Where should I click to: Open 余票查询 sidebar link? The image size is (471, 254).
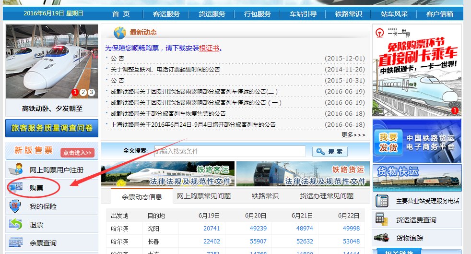point(43,243)
